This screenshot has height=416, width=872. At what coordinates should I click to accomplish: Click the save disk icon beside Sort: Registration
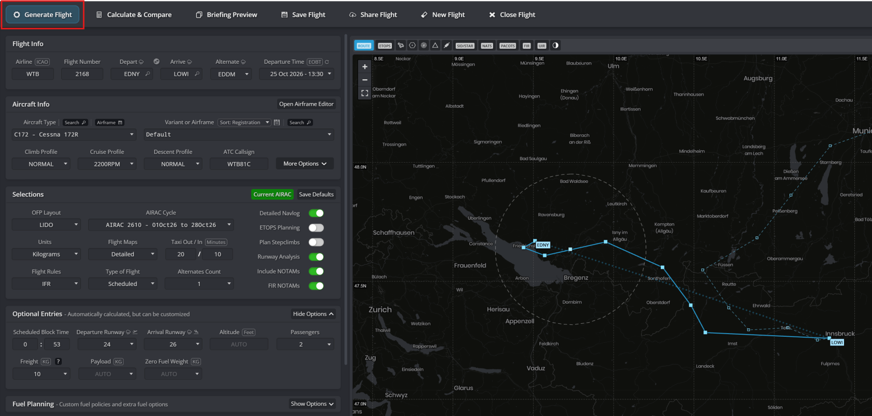pyautogui.click(x=277, y=123)
